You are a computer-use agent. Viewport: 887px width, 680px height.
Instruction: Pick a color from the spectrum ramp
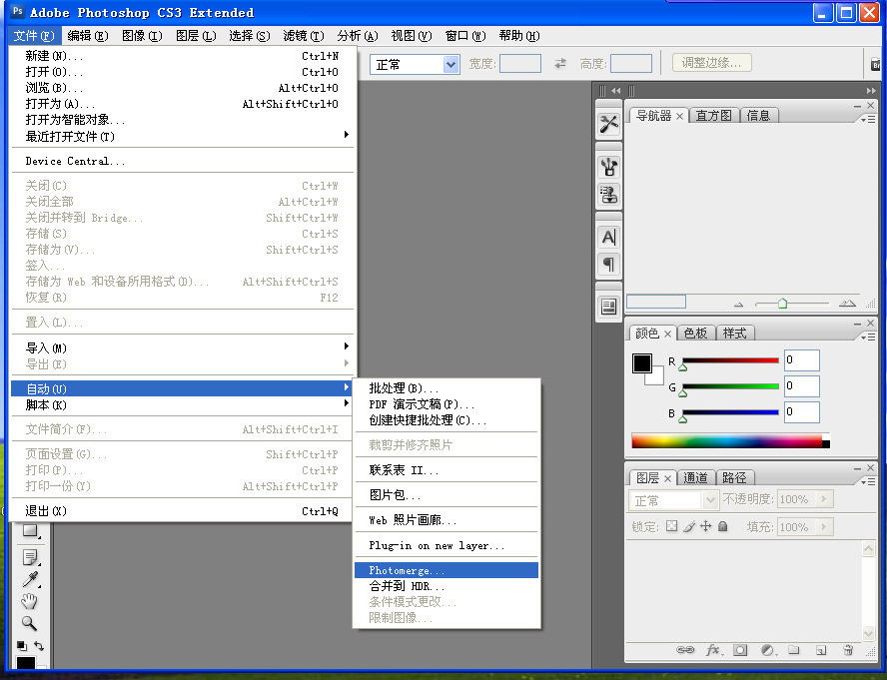pyautogui.click(x=730, y=440)
